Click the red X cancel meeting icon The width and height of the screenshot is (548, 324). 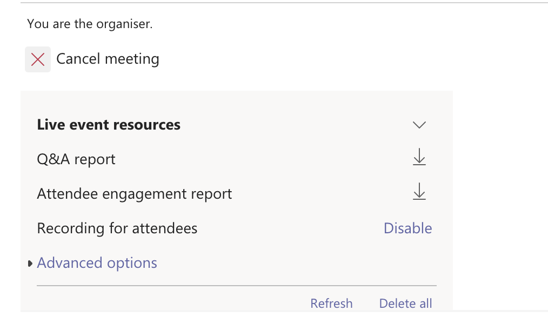pos(38,59)
